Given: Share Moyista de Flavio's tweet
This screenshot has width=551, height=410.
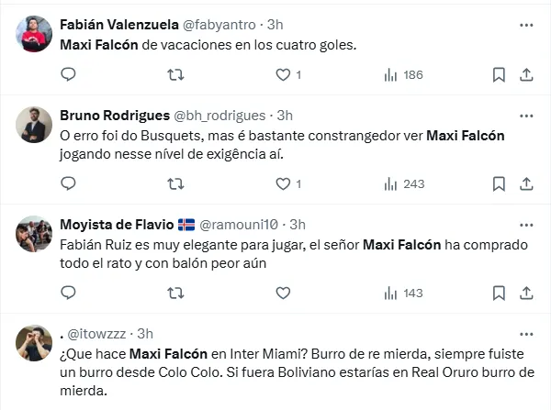Looking at the screenshot, I should [x=526, y=293].
